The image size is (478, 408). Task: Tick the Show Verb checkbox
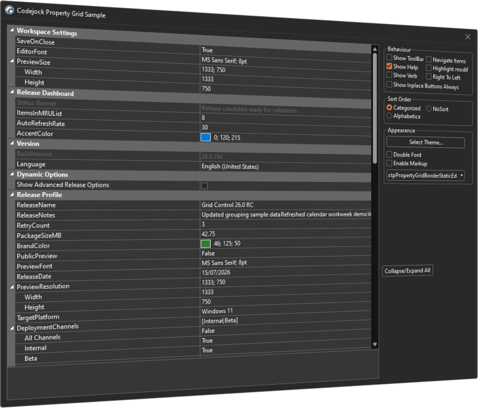(x=389, y=75)
